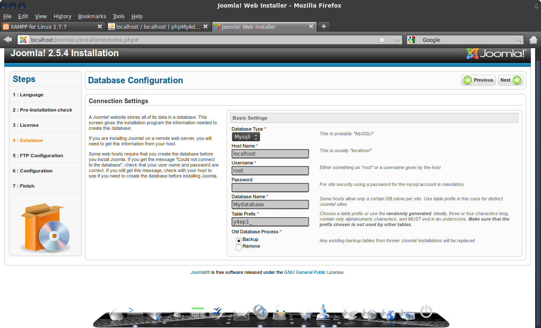
Task: Bookmark this page with the star icon
Action: point(382,40)
